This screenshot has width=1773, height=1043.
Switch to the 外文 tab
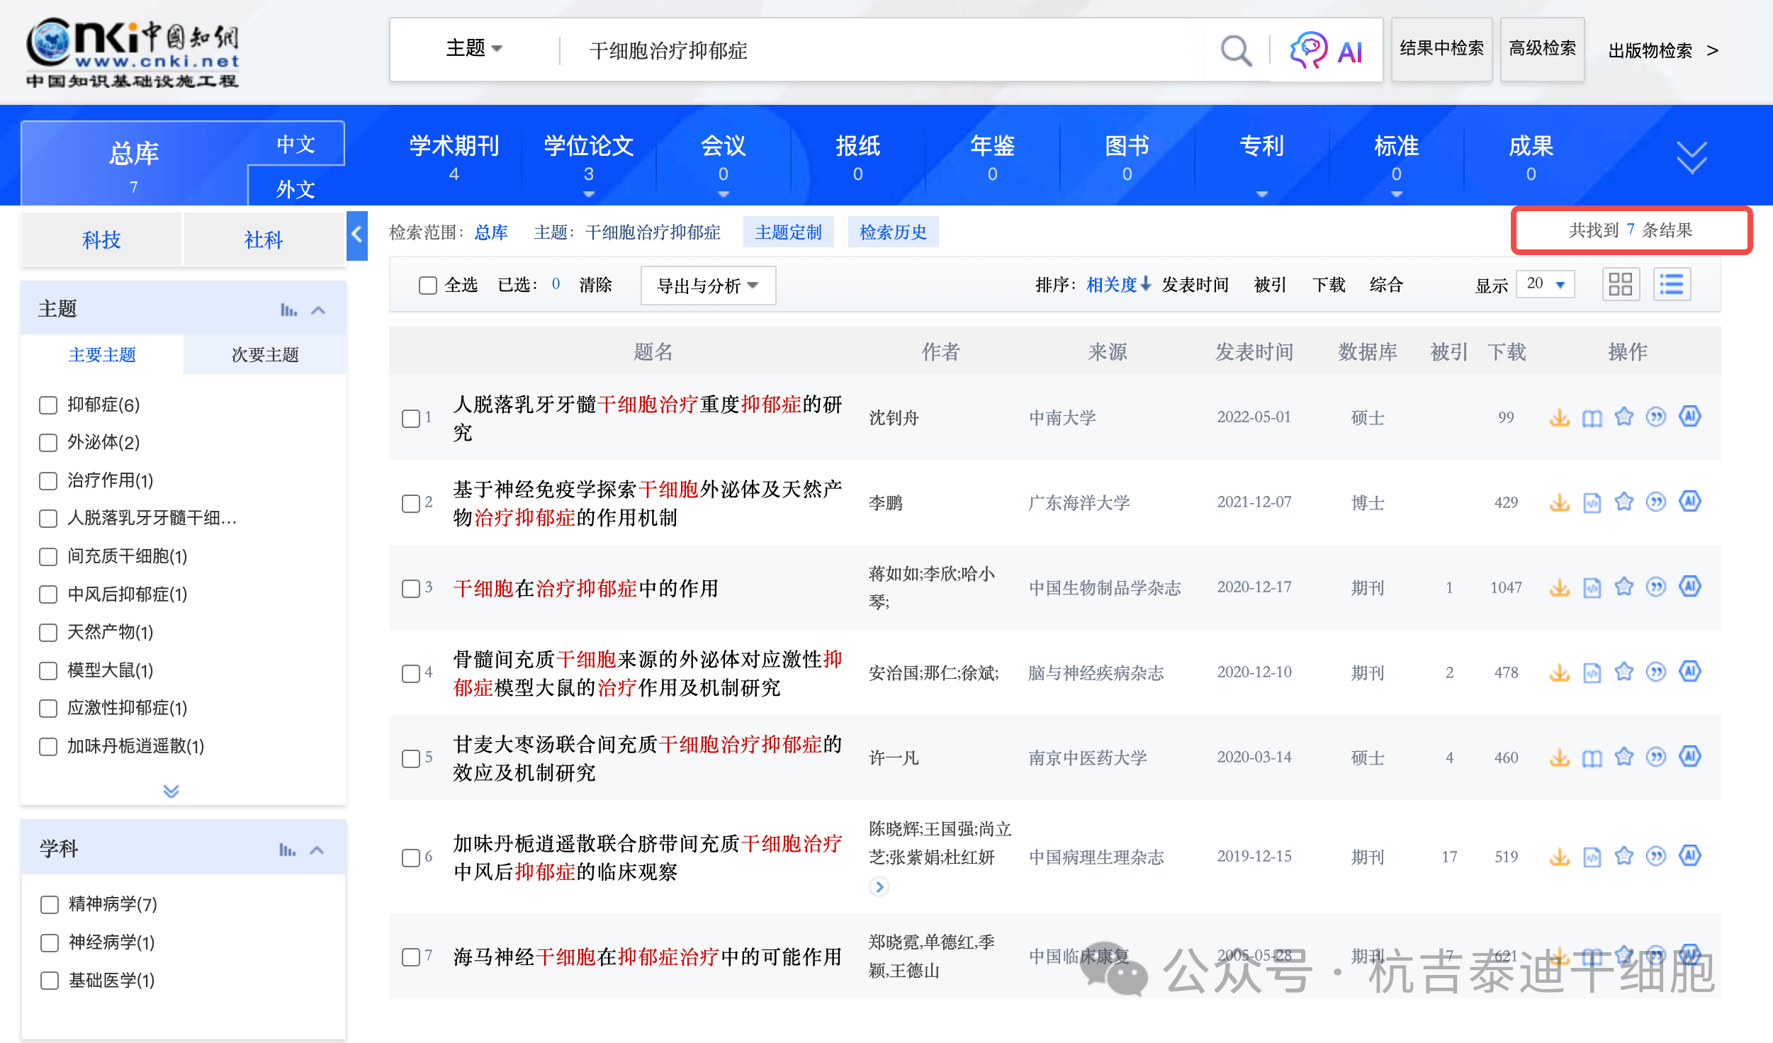point(294,189)
